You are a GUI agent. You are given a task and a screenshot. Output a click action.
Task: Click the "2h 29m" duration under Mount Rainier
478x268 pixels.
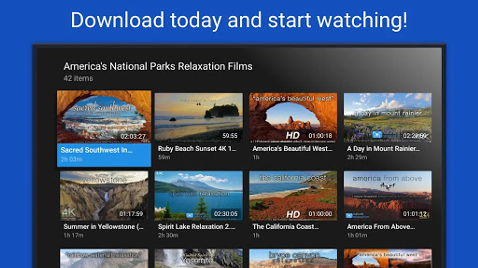pyautogui.click(x=357, y=157)
